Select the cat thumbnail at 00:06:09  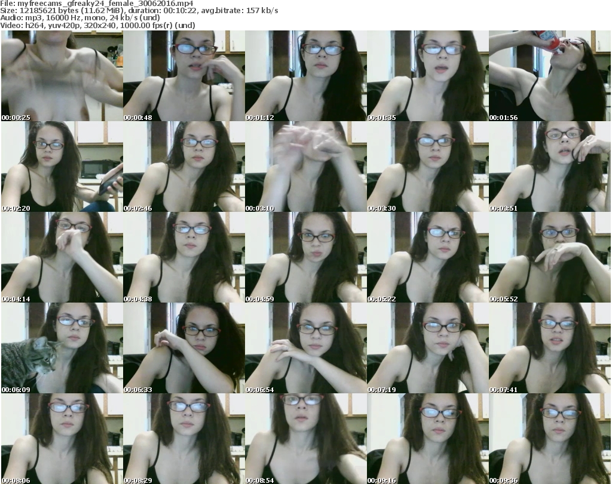click(x=62, y=348)
